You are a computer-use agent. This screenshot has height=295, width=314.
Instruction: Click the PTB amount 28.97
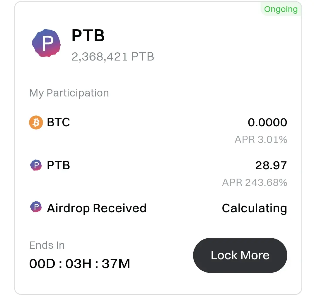pos(271,165)
